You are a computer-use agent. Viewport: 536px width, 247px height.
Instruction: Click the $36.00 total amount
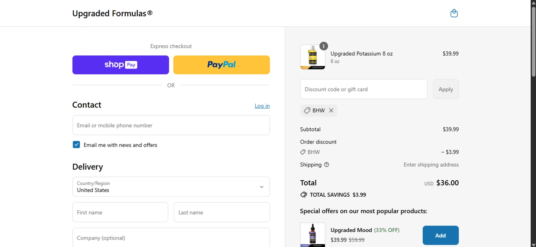coord(447,183)
